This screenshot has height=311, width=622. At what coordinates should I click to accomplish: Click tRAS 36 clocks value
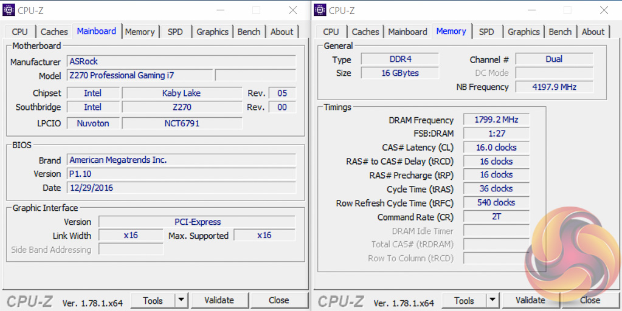pos(496,188)
